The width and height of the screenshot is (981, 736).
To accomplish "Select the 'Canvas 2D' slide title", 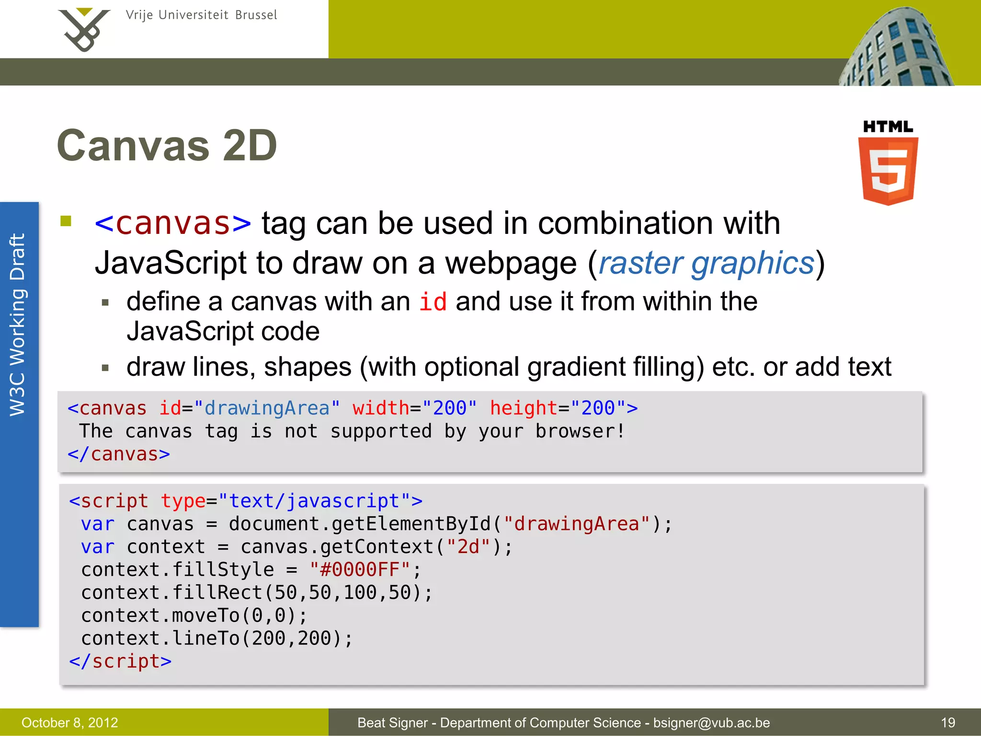I will click(x=167, y=146).
